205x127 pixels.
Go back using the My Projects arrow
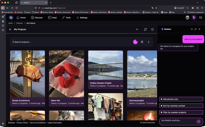[x=10, y=29]
